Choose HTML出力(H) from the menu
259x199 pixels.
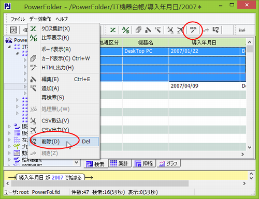pos(64,68)
